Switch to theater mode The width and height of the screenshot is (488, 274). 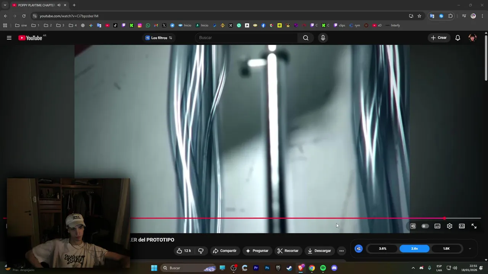pos(462,226)
